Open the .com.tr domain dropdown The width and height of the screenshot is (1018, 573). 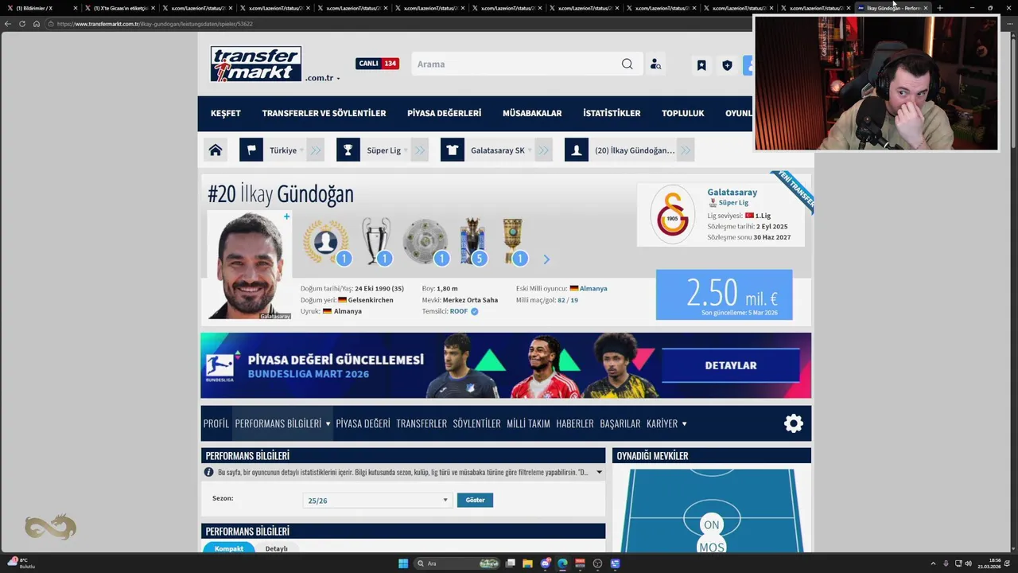pyautogui.click(x=323, y=78)
